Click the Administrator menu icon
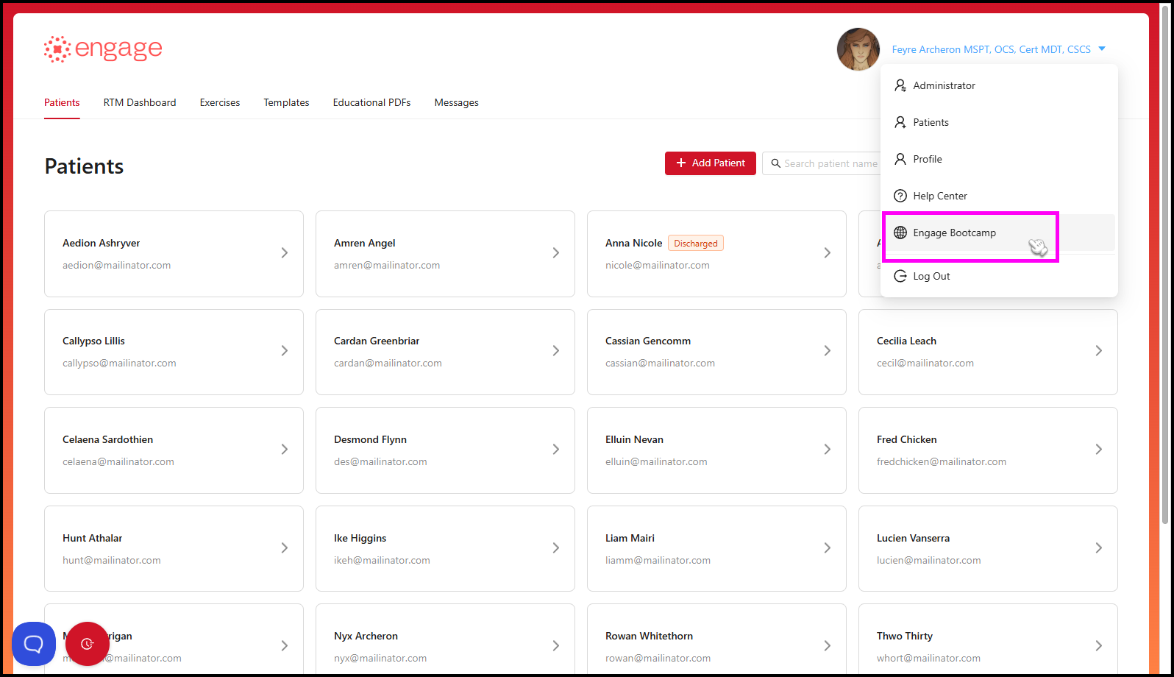 [900, 85]
